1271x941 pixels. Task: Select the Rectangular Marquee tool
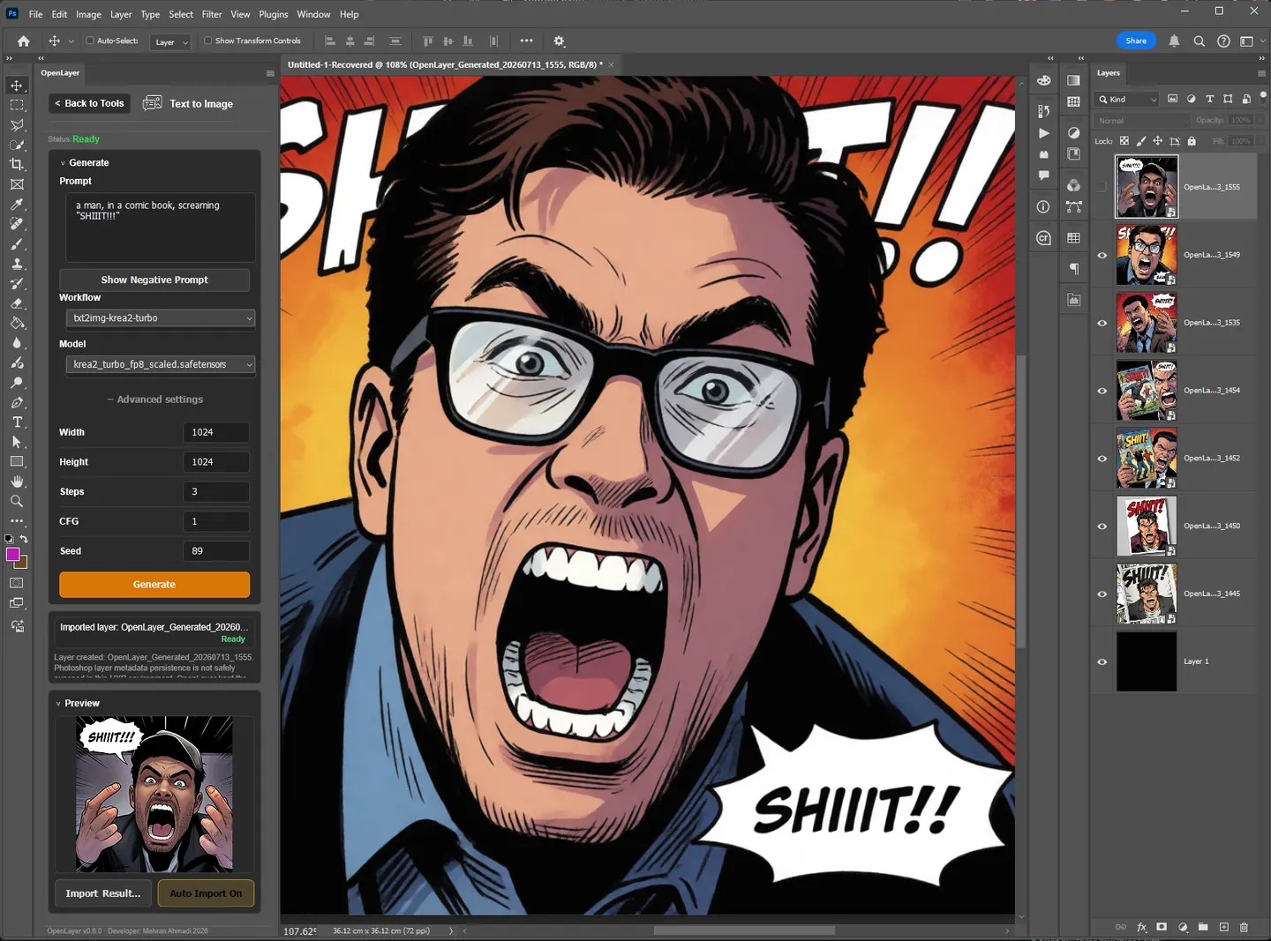[x=17, y=105]
